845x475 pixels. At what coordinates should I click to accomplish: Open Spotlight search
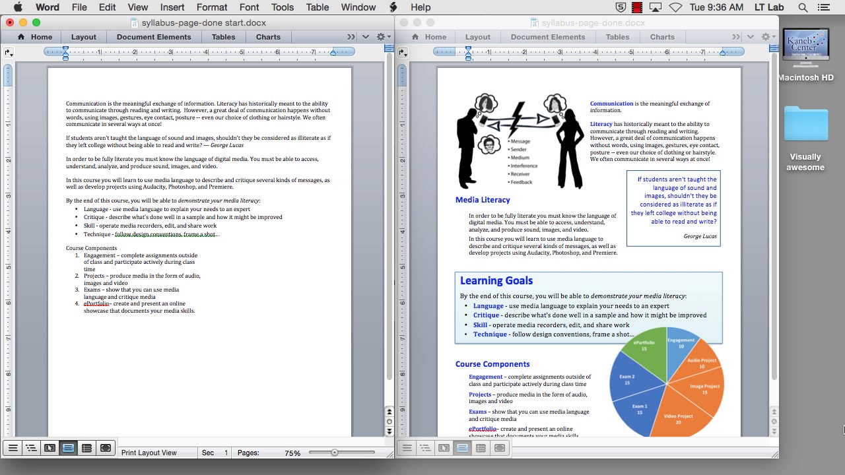(x=803, y=7)
